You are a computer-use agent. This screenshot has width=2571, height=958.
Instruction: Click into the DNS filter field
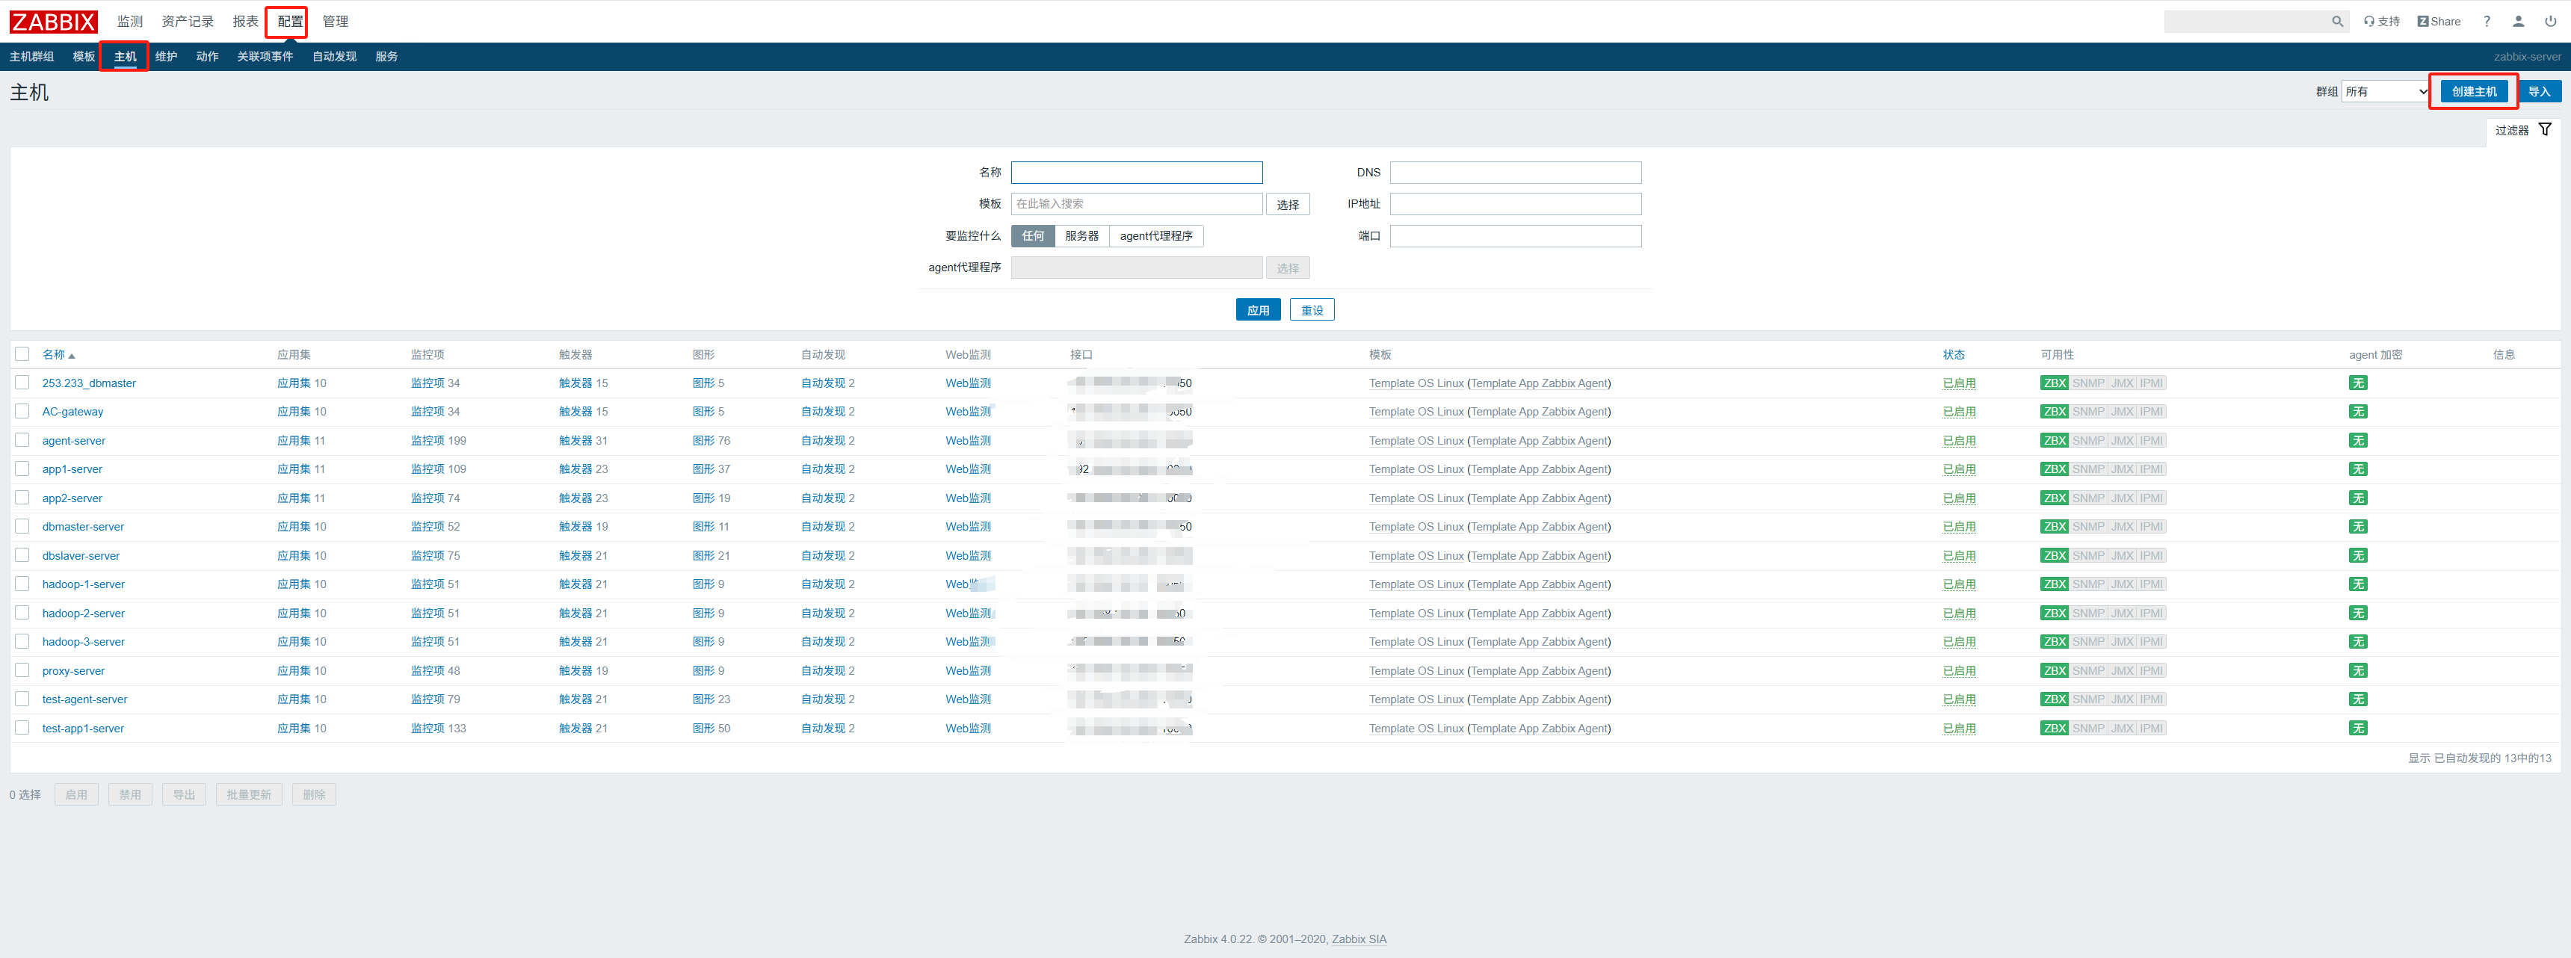pos(1514,173)
